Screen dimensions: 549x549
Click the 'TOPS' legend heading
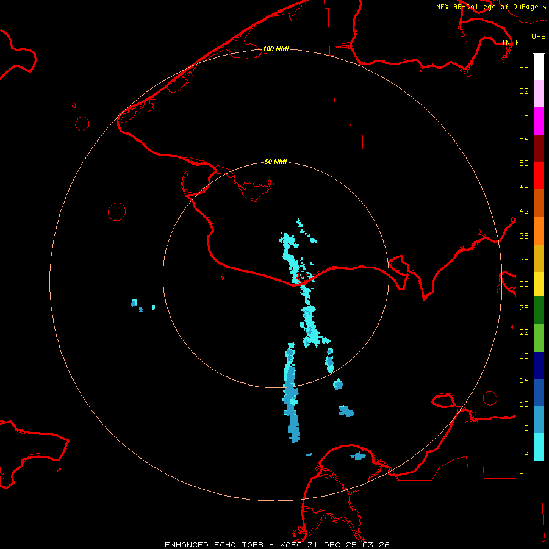point(536,37)
